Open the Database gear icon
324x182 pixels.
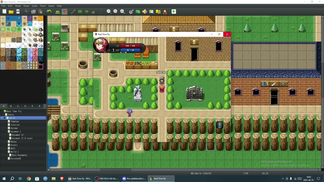(131, 12)
